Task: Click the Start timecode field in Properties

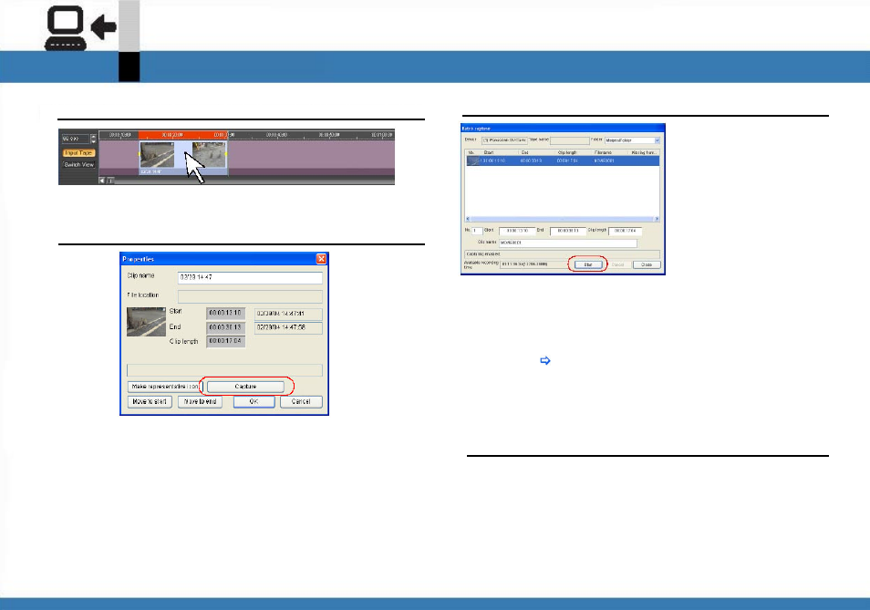Action: pyautogui.click(x=226, y=314)
